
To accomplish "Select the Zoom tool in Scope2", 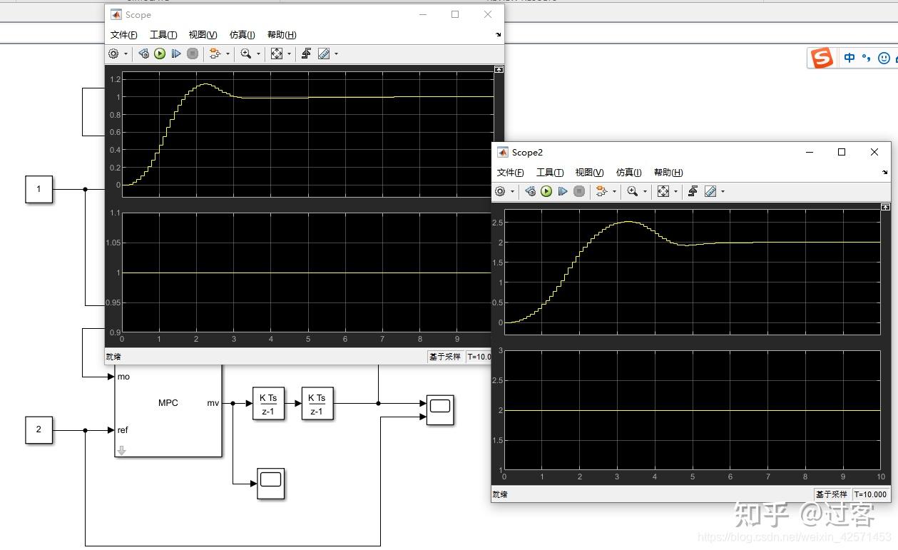I will click(x=633, y=191).
